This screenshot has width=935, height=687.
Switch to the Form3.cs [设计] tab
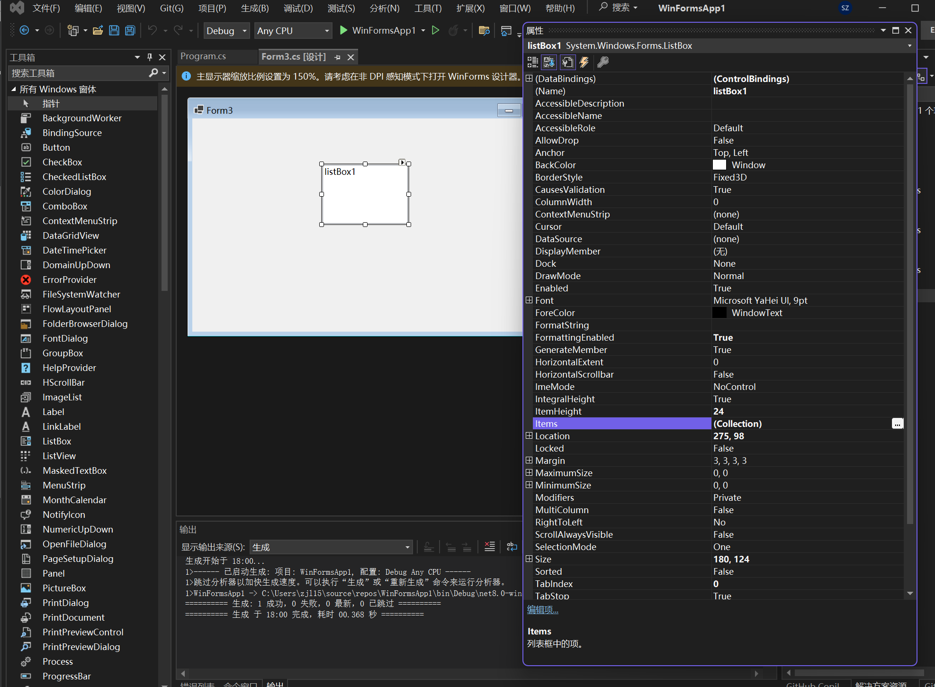pos(294,57)
